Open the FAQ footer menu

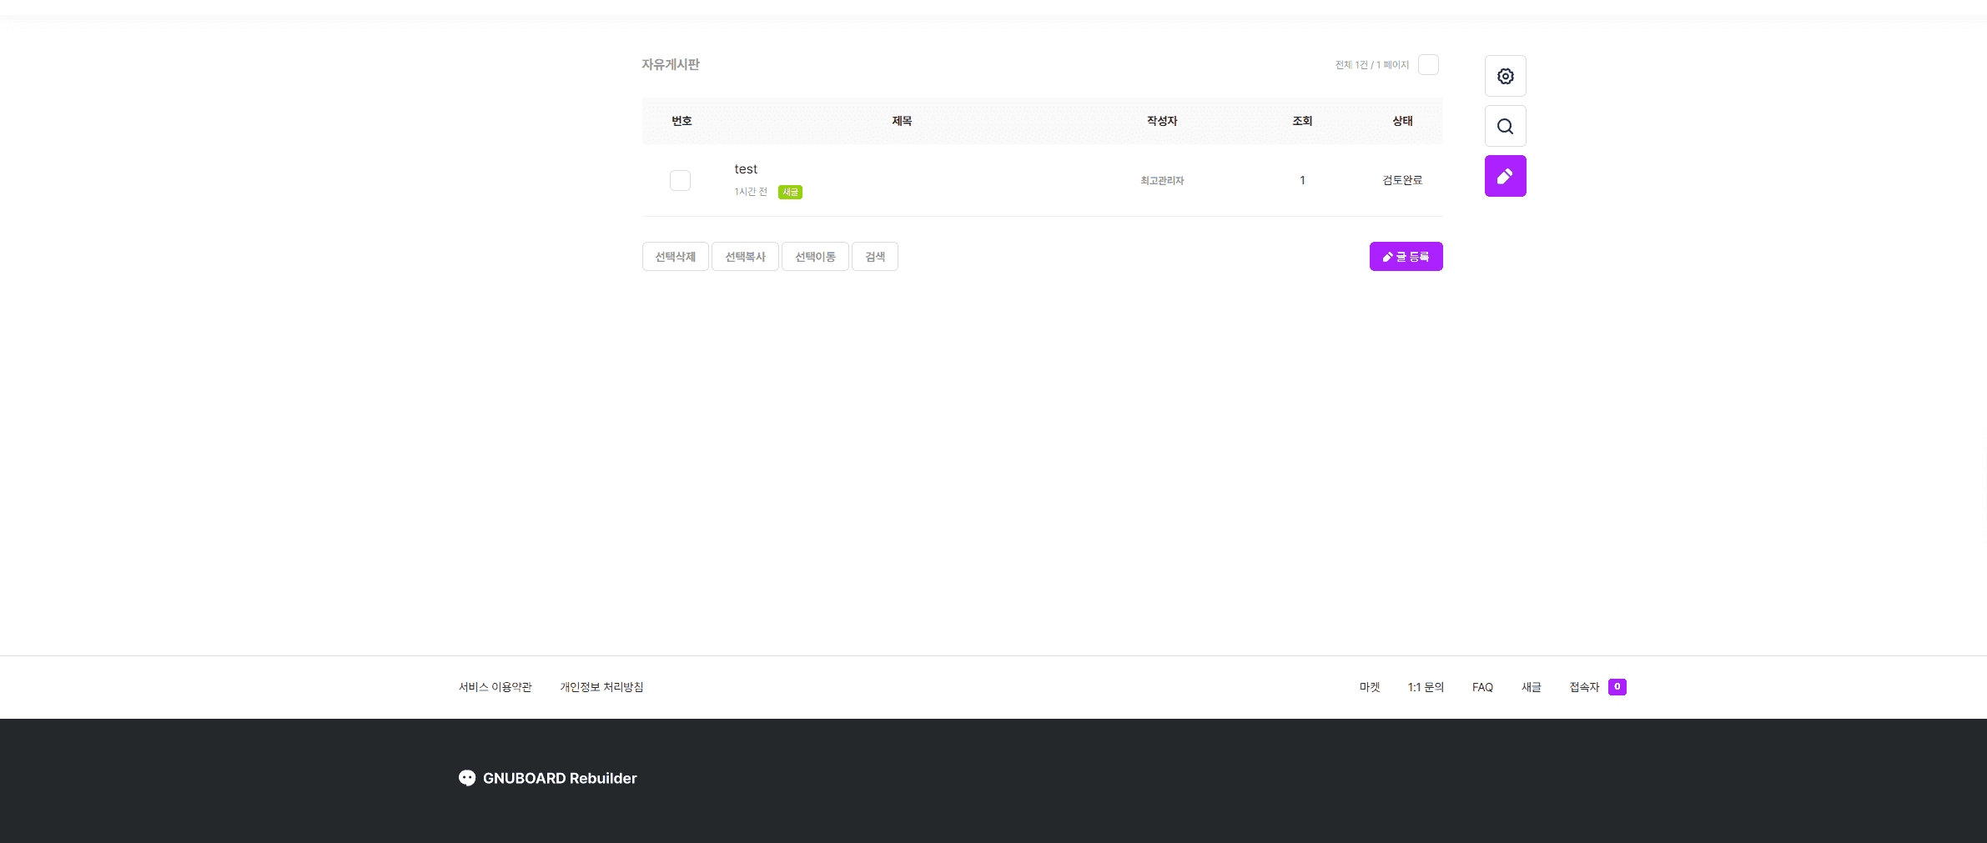[1482, 687]
